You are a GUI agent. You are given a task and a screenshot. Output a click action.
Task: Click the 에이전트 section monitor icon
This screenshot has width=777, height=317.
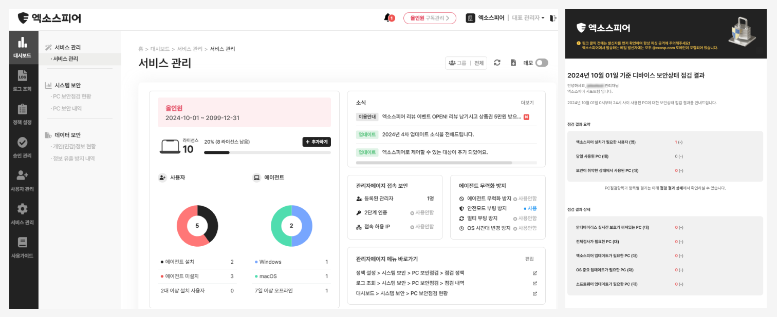[x=256, y=177]
